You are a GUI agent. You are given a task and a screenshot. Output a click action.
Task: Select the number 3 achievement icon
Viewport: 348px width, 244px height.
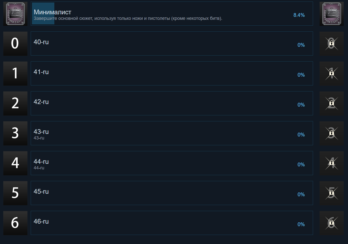[15, 133]
